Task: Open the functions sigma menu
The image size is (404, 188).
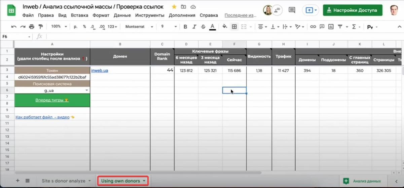Action: click(356, 27)
